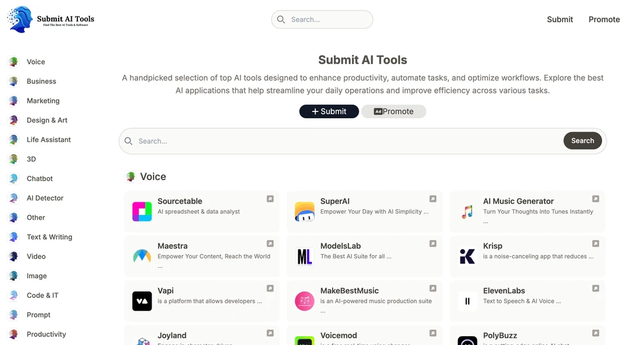This screenshot has height=345, width=624.
Task: Open the 3D category
Action: tap(31, 159)
